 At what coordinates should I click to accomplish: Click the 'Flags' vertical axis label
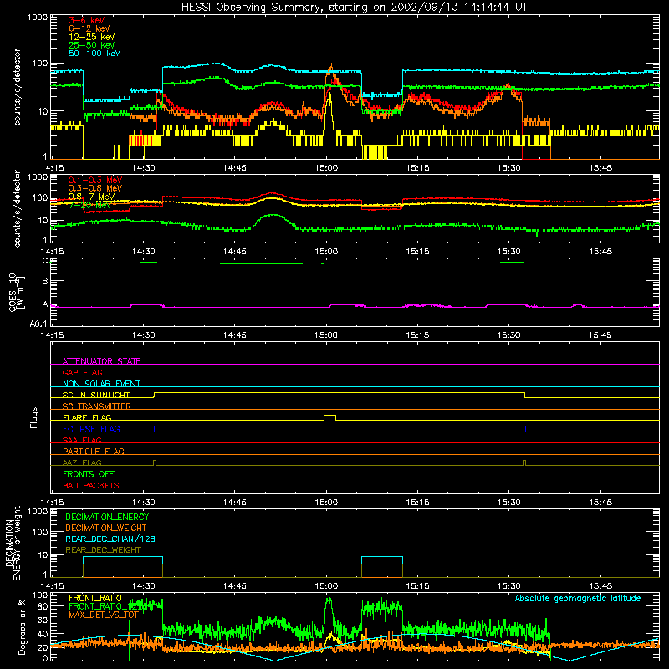pyautogui.click(x=34, y=417)
